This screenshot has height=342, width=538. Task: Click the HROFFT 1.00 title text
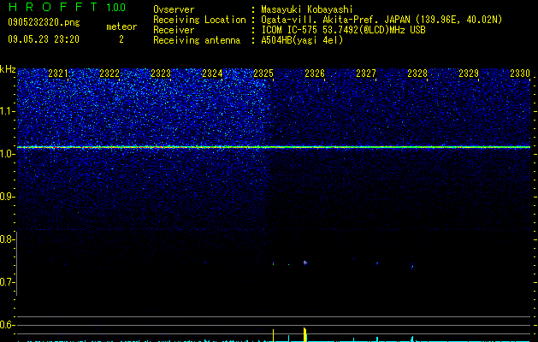(x=68, y=7)
